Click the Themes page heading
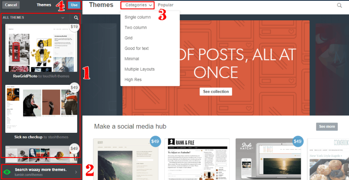The height and width of the screenshot is (180, 349). tap(101, 5)
